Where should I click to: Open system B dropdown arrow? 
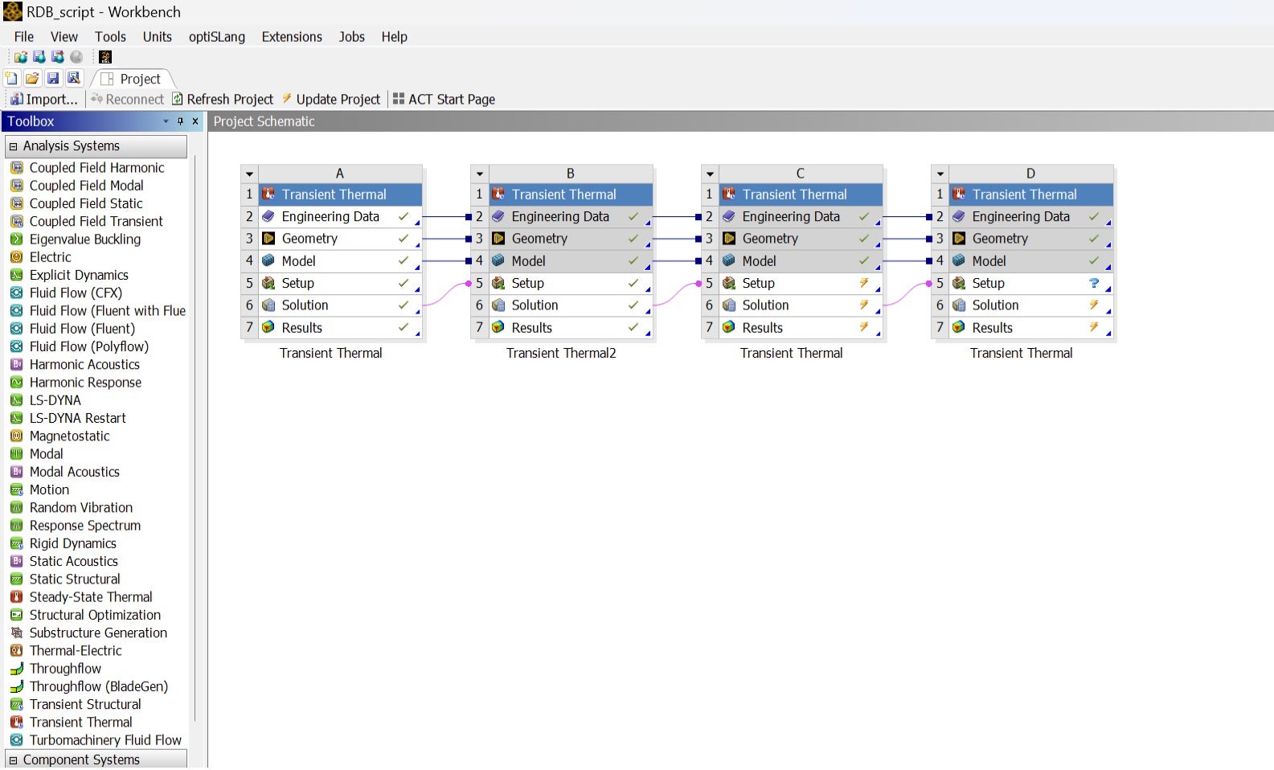pyautogui.click(x=480, y=174)
